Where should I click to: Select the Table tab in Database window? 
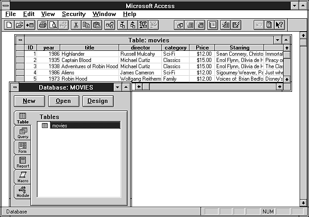tap(22, 118)
